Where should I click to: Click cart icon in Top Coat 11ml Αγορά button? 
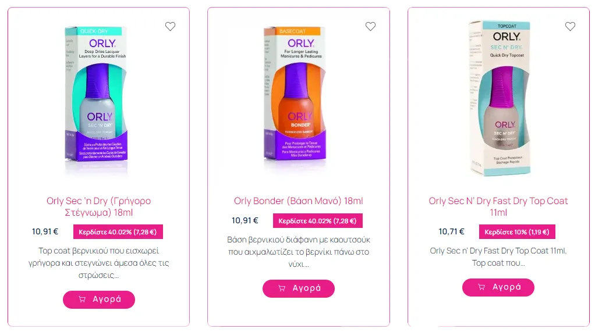pos(481,287)
